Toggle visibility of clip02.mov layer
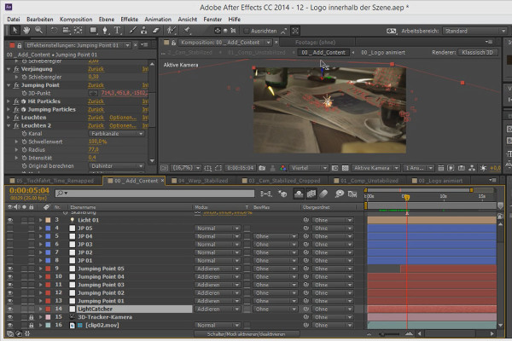This screenshot has height=341, width=512. [x=10, y=326]
